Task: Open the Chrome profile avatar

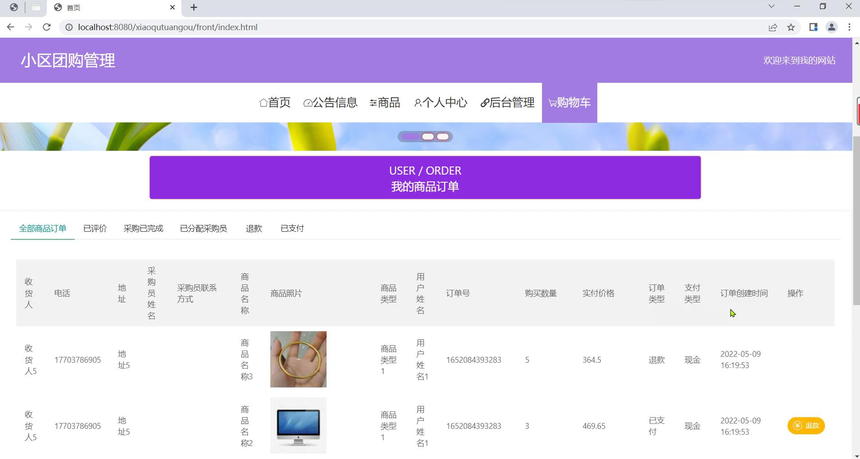Action: [831, 27]
